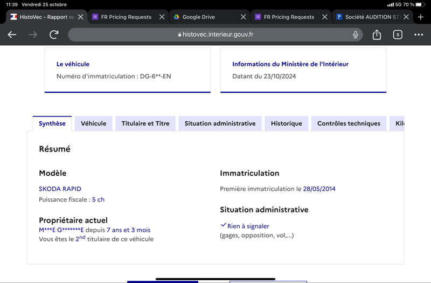Click the 7 ans et 3 mois duration
Image resolution: width=431 pixels, height=283 pixels.
pyautogui.click(x=128, y=230)
